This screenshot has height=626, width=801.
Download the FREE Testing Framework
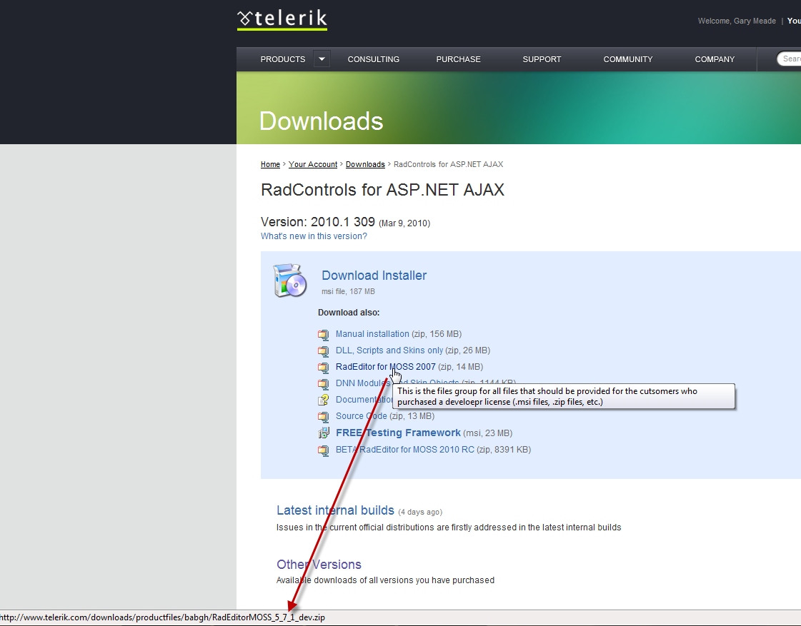click(398, 433)
